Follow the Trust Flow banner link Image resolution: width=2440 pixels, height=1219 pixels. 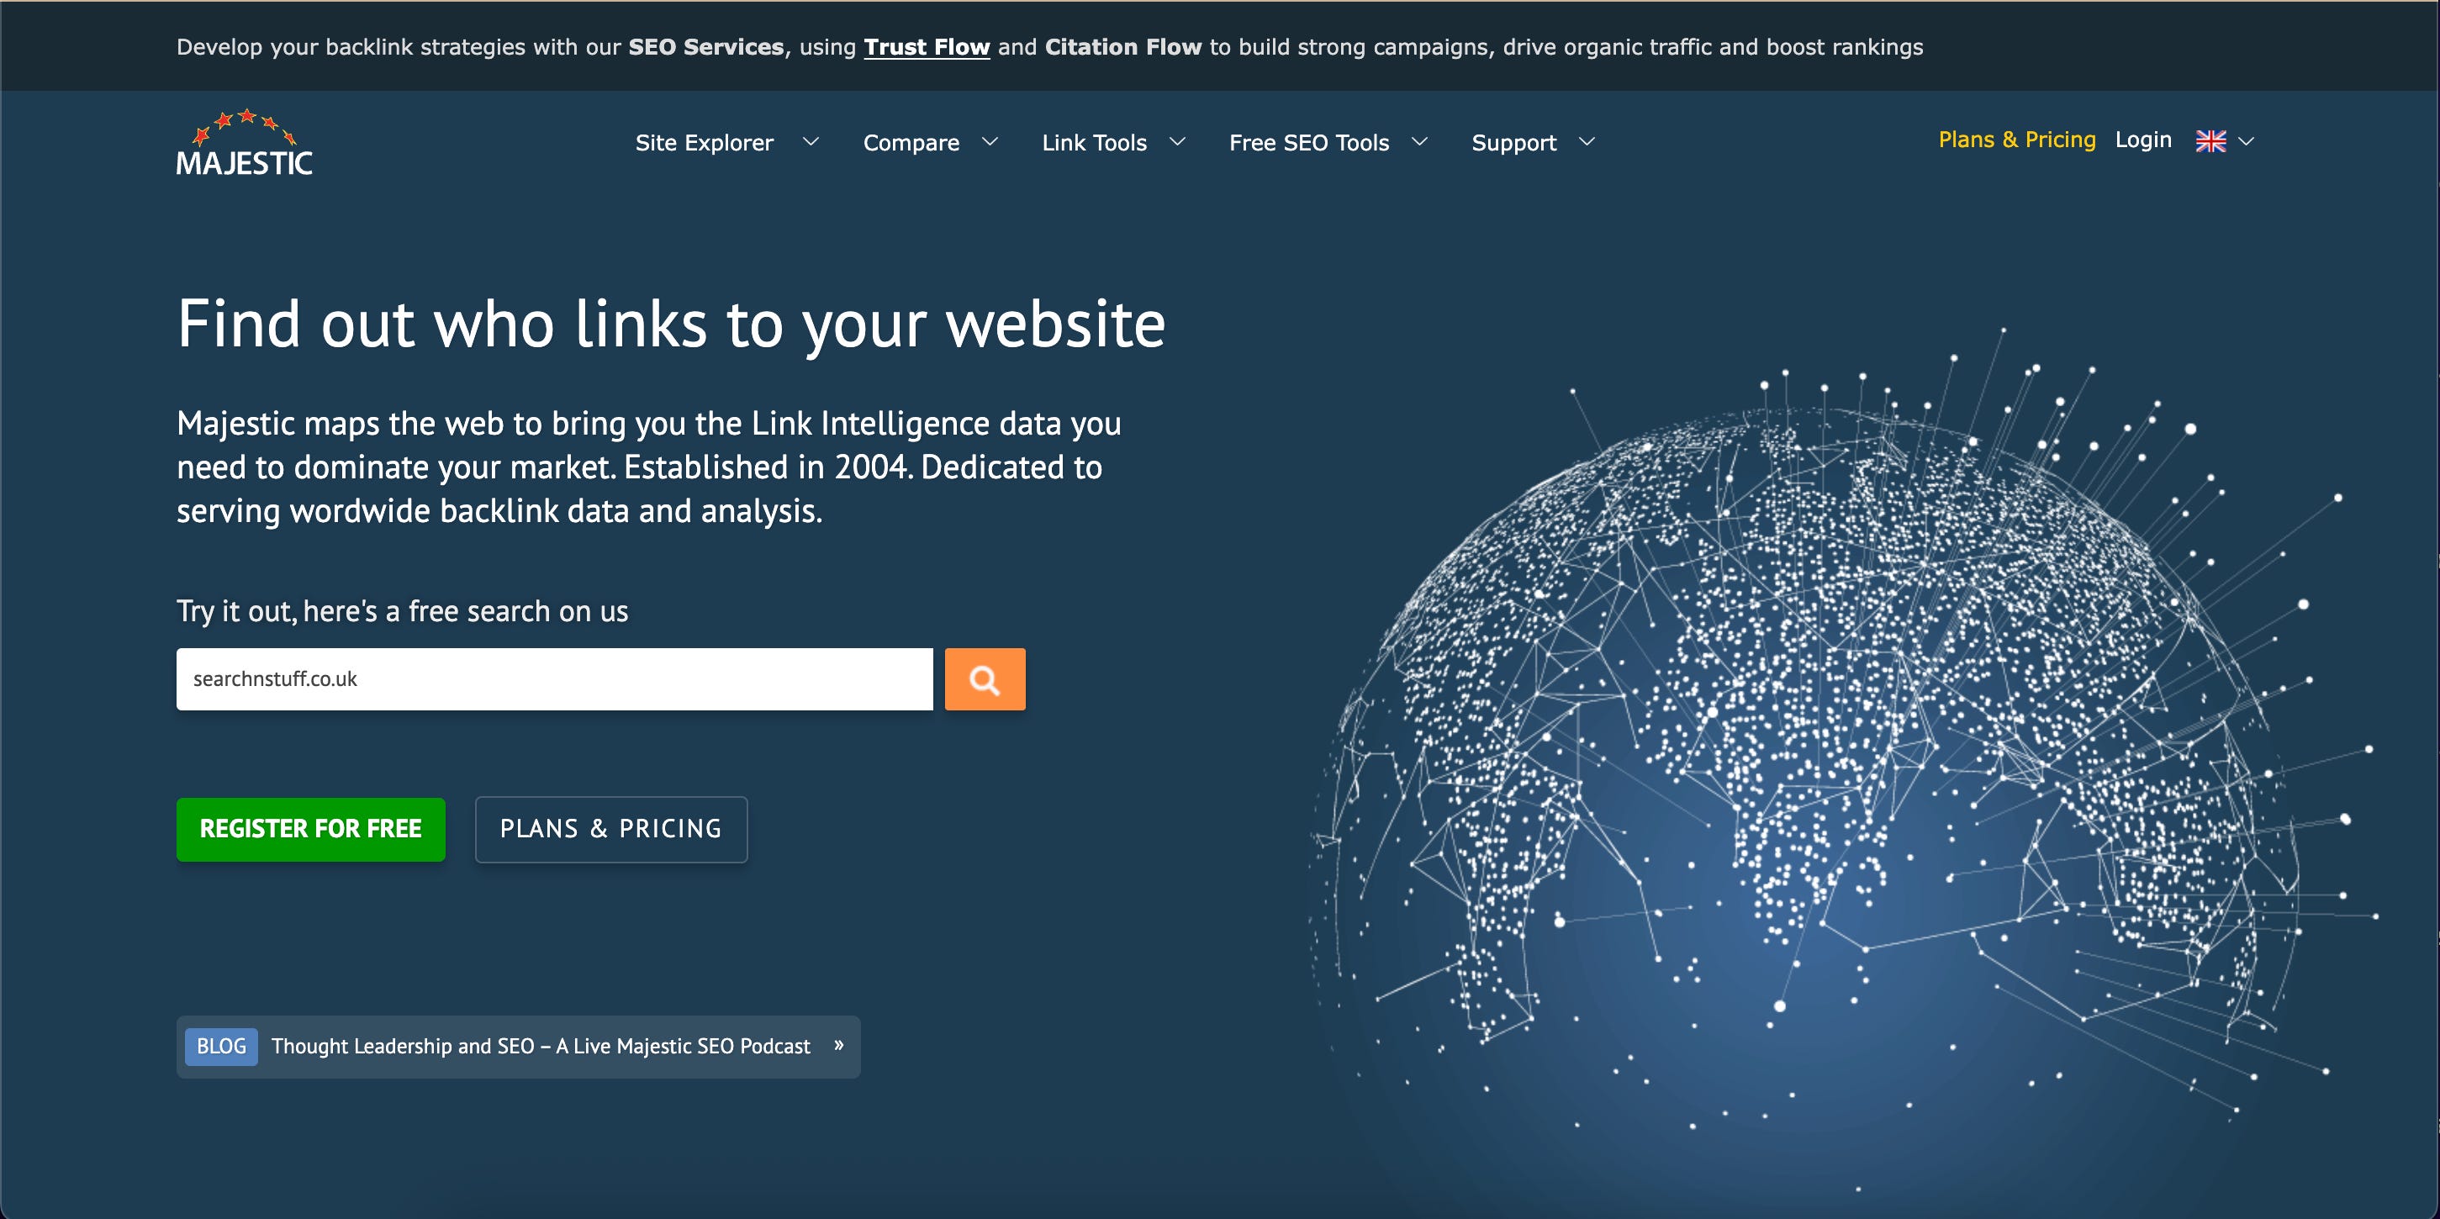927,47
